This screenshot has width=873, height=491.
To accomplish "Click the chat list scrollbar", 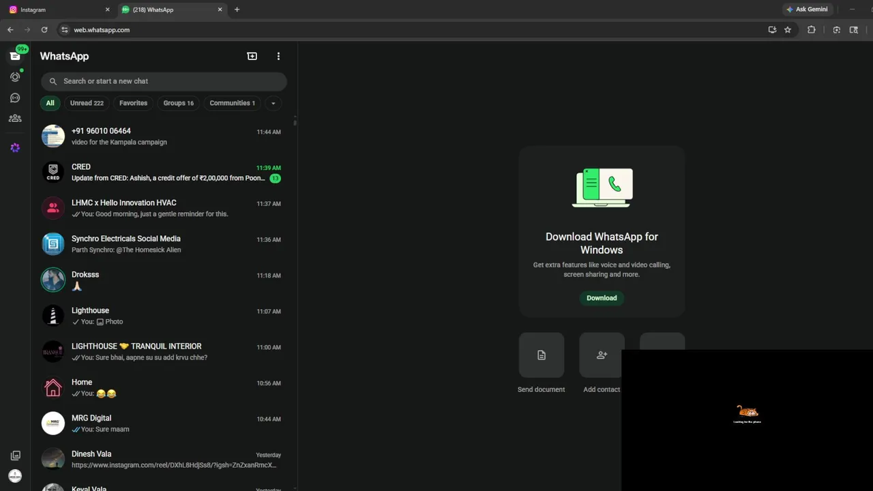I will (x=295, y=123).
